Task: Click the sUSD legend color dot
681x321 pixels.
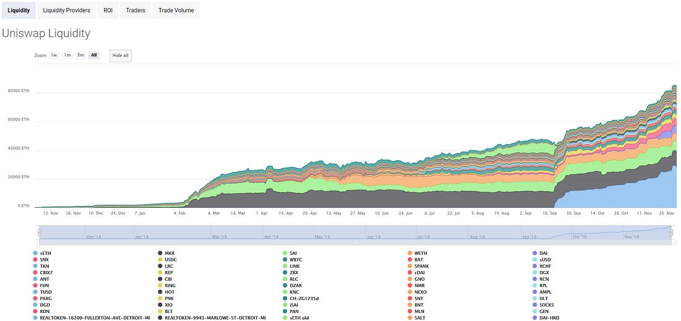Action: click(x=535, y=259)
